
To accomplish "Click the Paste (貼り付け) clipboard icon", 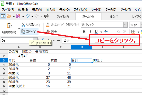I will (x=9, y=25).
